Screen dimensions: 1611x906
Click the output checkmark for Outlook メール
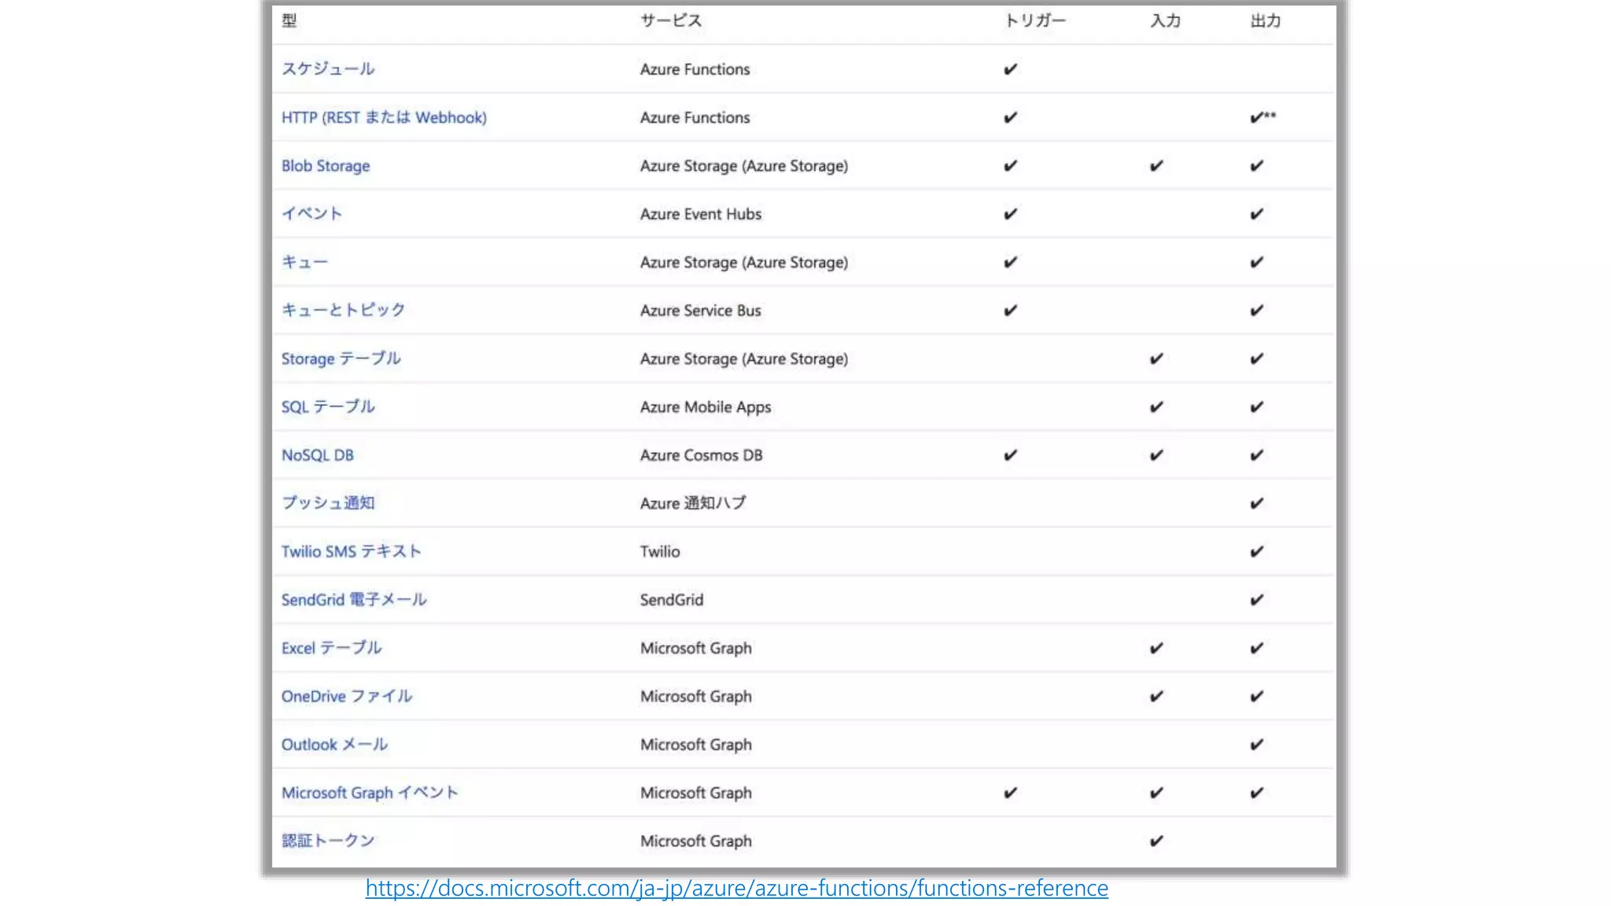click(x=1257, y=745)
